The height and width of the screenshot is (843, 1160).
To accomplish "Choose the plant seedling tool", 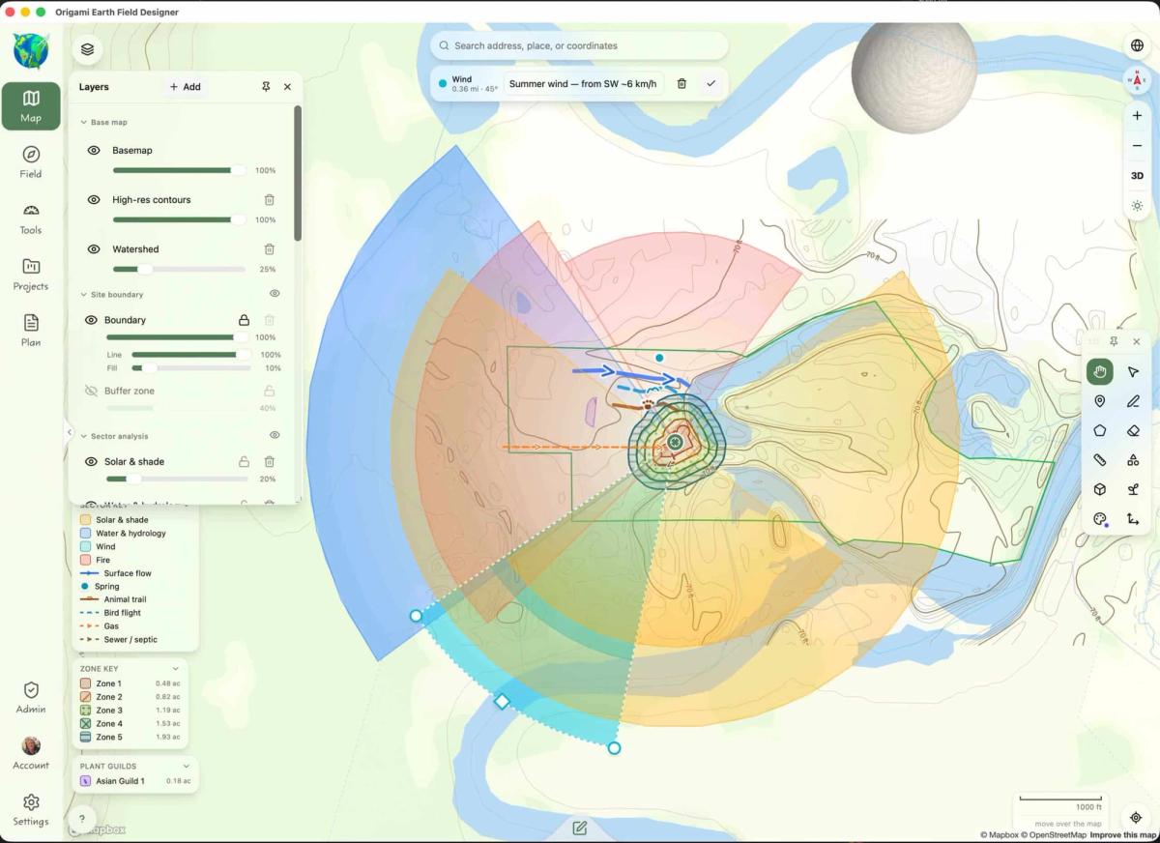I will 1133,490.
